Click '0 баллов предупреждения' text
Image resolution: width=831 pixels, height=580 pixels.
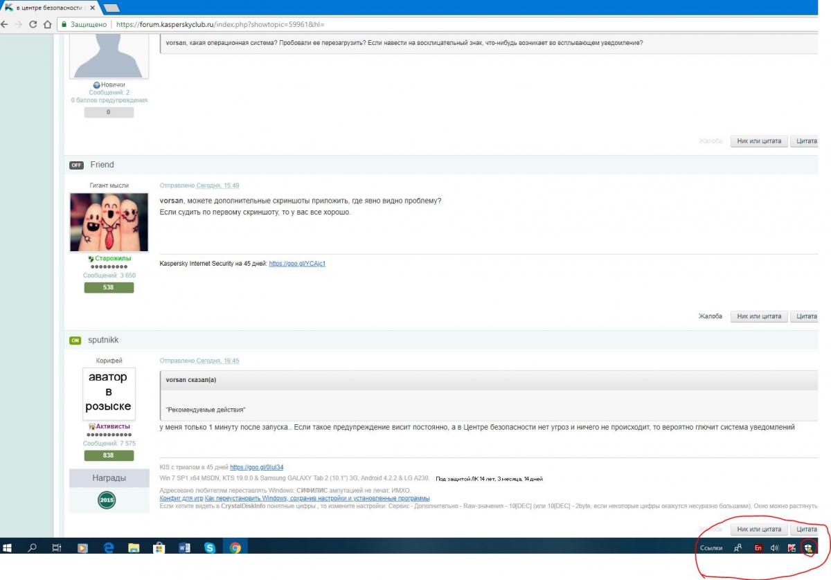coord(109,100)
